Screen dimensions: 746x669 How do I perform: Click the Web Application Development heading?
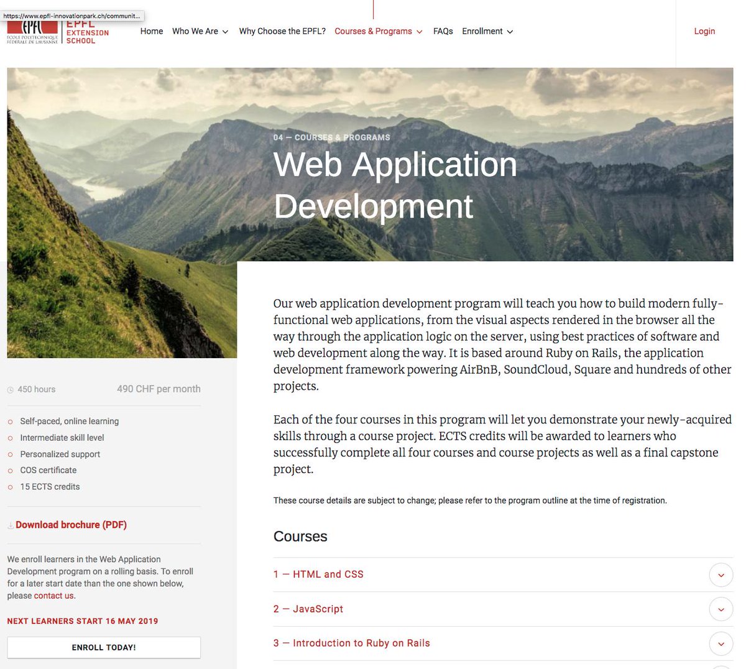[395, 185]
